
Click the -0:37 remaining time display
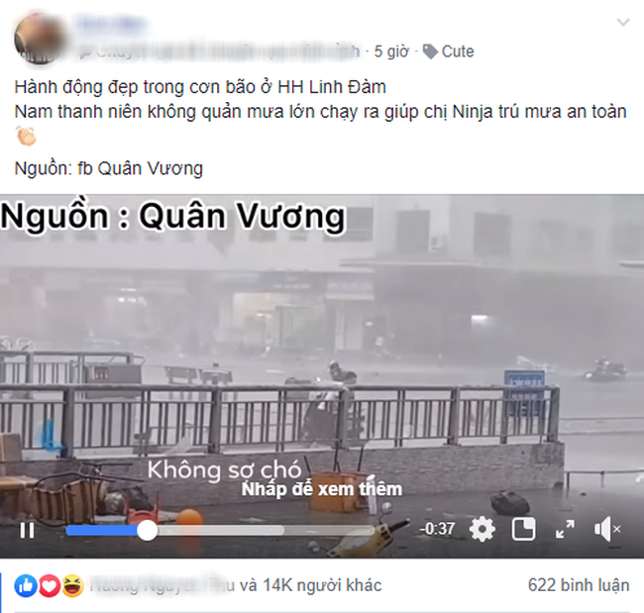coord(437,529)
